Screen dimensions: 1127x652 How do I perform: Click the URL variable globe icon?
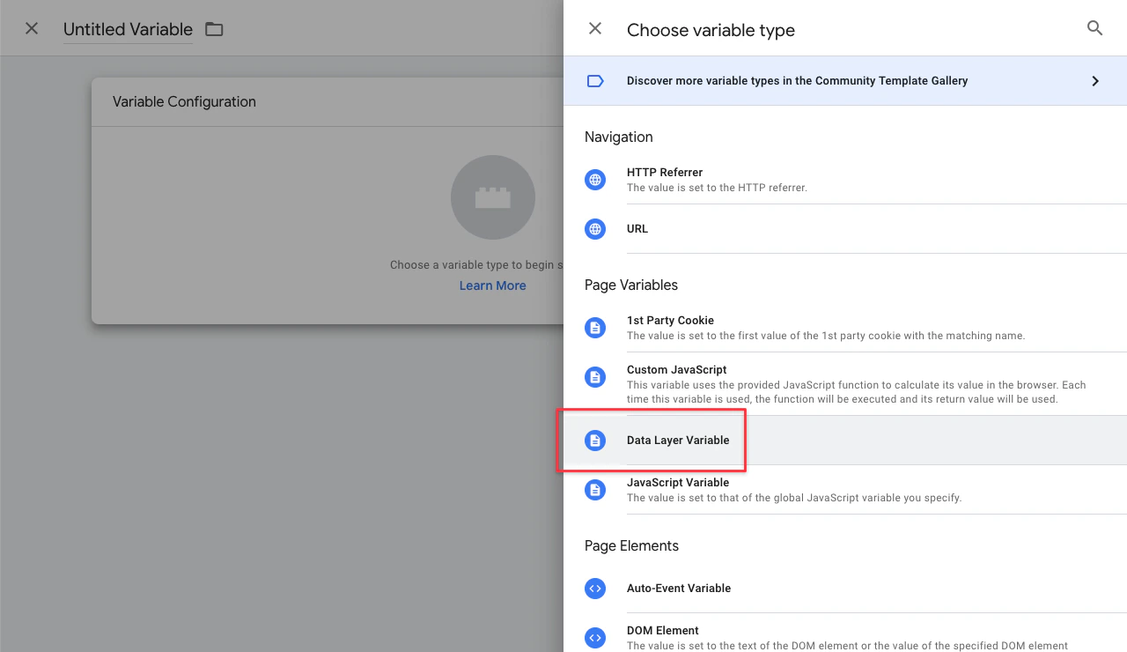coord(595,229)
